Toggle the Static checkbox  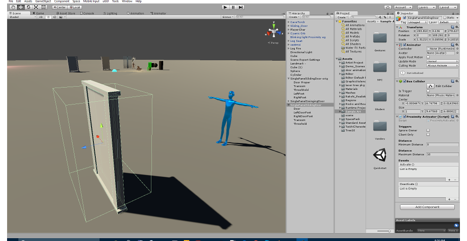click(x=445, y=18)
